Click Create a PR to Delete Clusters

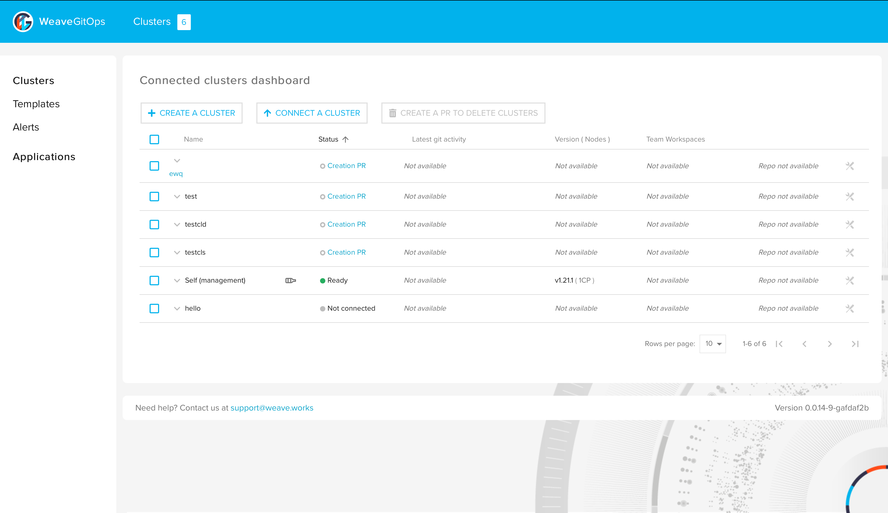[463, 113]
